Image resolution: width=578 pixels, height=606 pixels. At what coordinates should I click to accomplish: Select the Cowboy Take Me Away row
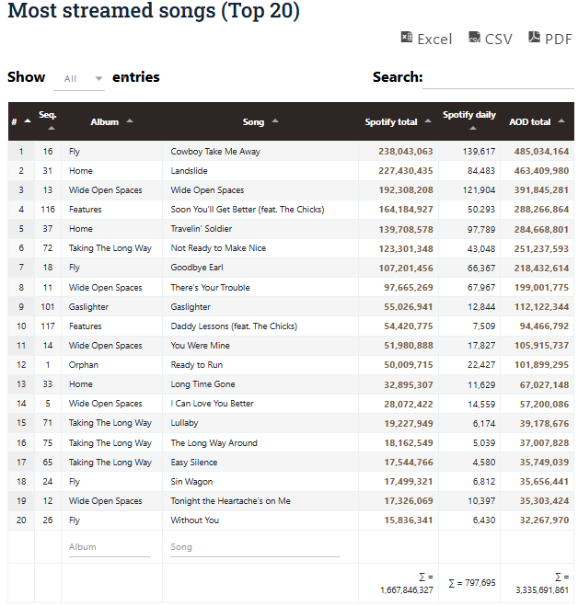pos(291,152)
